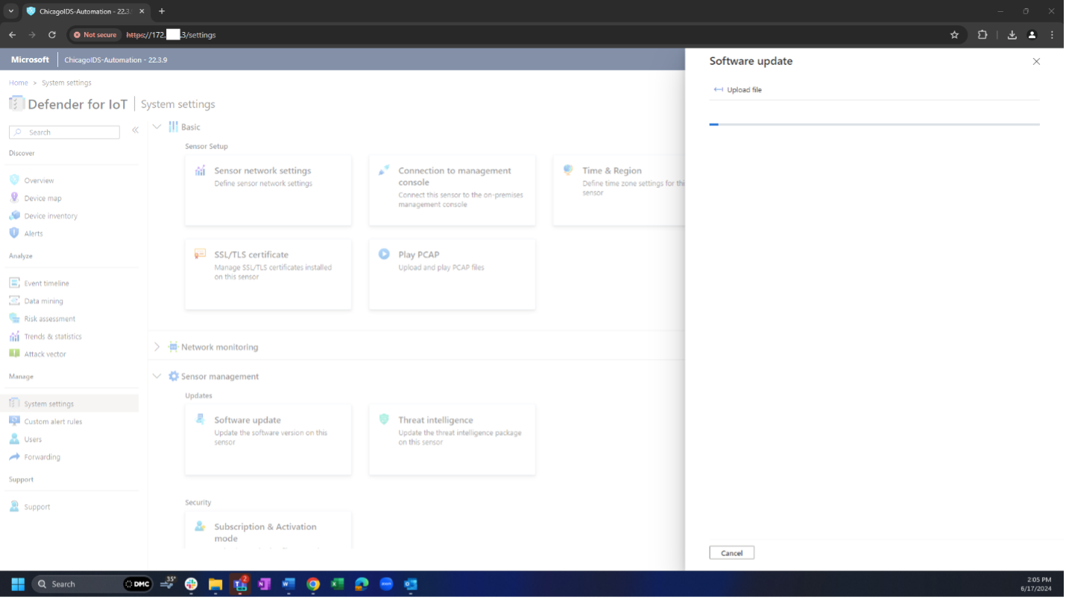
Task: Click the SSL/TLS certificate card icon
Action: [x=200, y=254]
